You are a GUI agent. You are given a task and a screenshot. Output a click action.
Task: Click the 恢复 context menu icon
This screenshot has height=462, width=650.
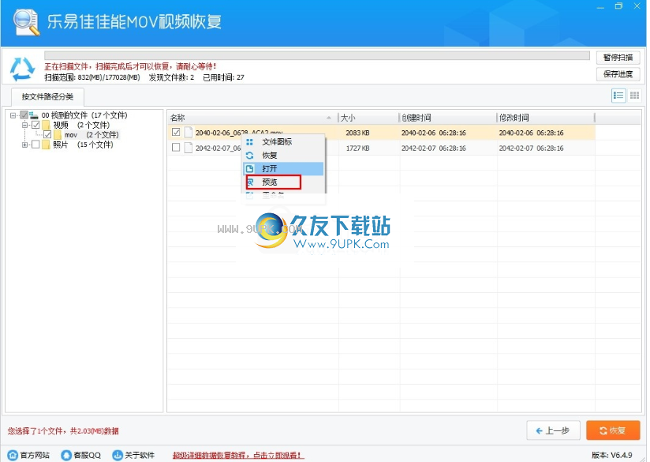(249, 156)
